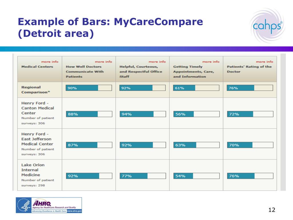The image size is (293, 220).
Task: Click 'more info' above Medical Centers
Action: pyautogui.click(x=50, y=62)
